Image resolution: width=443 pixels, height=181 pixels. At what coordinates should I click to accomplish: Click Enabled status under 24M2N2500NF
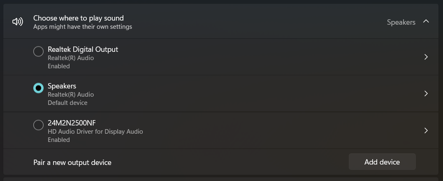tap(59, 140)
